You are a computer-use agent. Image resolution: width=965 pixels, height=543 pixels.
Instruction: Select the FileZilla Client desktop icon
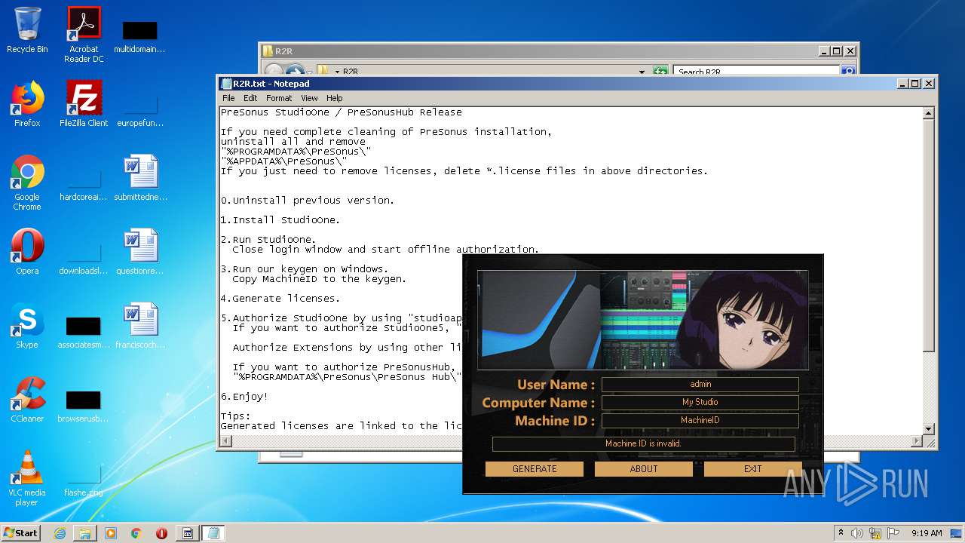pyautogui.click(x=84, y=104)
